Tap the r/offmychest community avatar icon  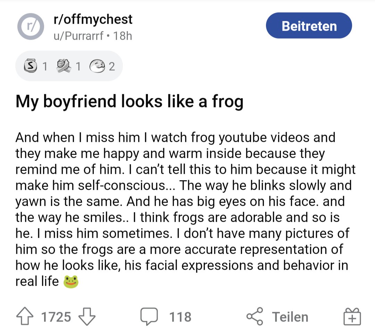(x=31, y=27)
